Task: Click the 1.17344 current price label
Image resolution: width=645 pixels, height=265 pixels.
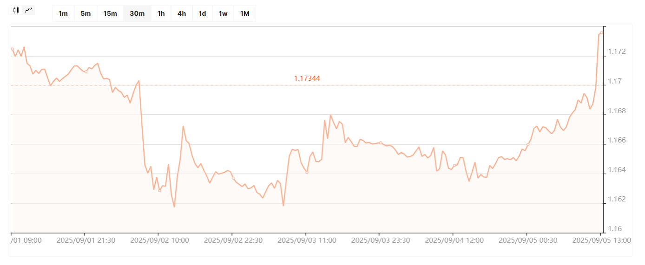Action: tap(307, 78)
